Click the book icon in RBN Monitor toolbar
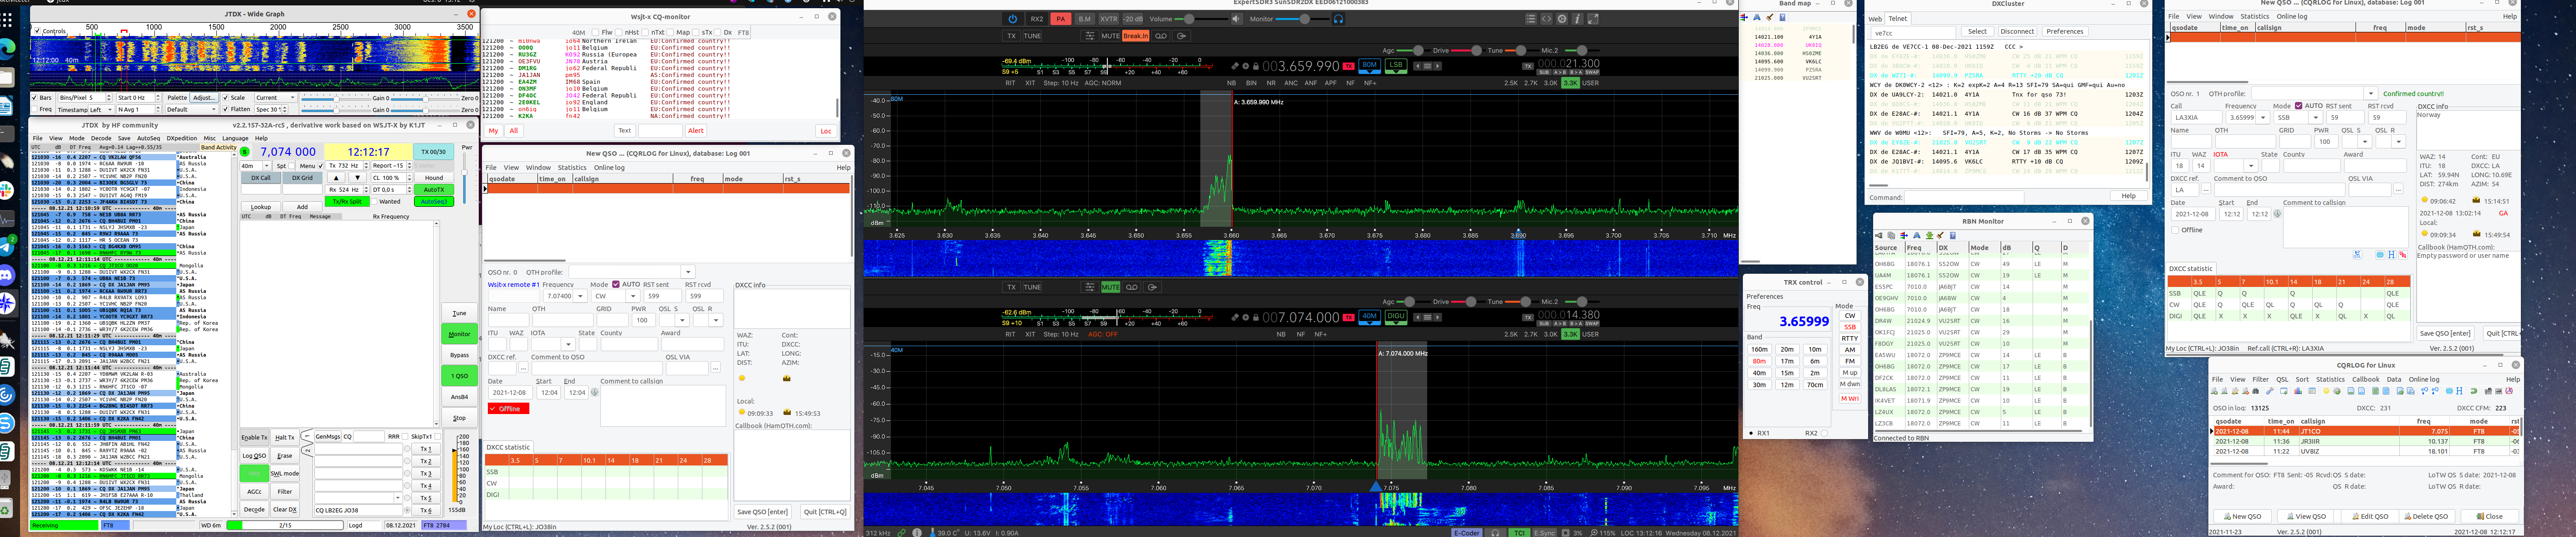 point(1953,236)
